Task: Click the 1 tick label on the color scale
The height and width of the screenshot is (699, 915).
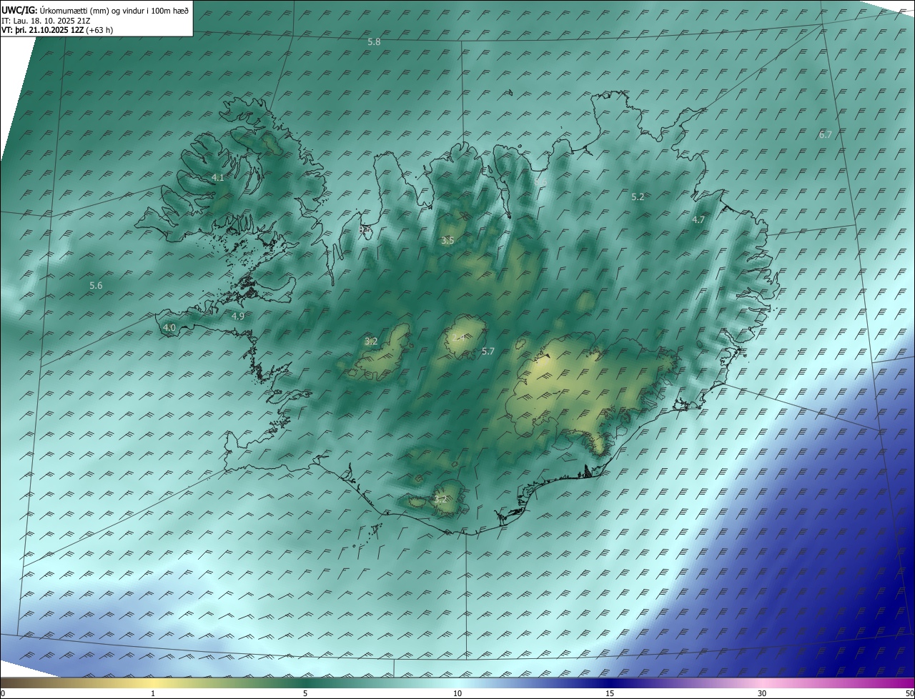Action: pos(153,694)
